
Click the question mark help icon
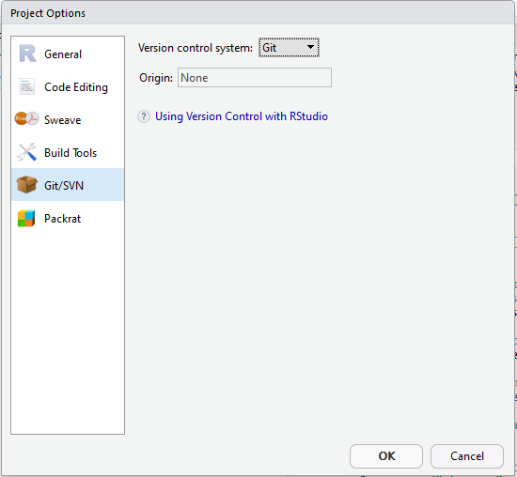[144, 116]
